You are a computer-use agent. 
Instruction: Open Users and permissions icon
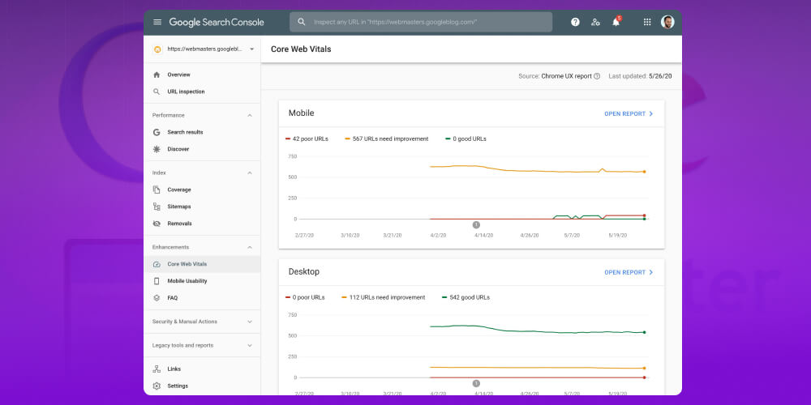click(595, 22)
